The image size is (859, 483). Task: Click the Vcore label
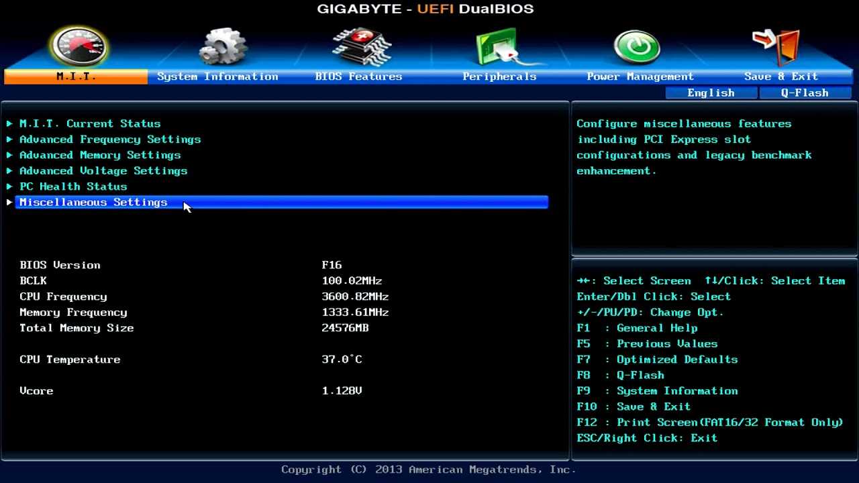(36, 391)
